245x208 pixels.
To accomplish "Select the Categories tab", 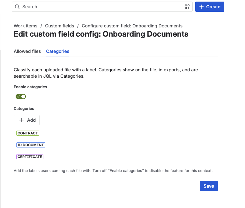I will [x=57, y=51].
